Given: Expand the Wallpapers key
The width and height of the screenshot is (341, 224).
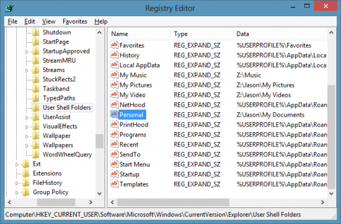Looking at the screenshot, I should pos(27,146).
